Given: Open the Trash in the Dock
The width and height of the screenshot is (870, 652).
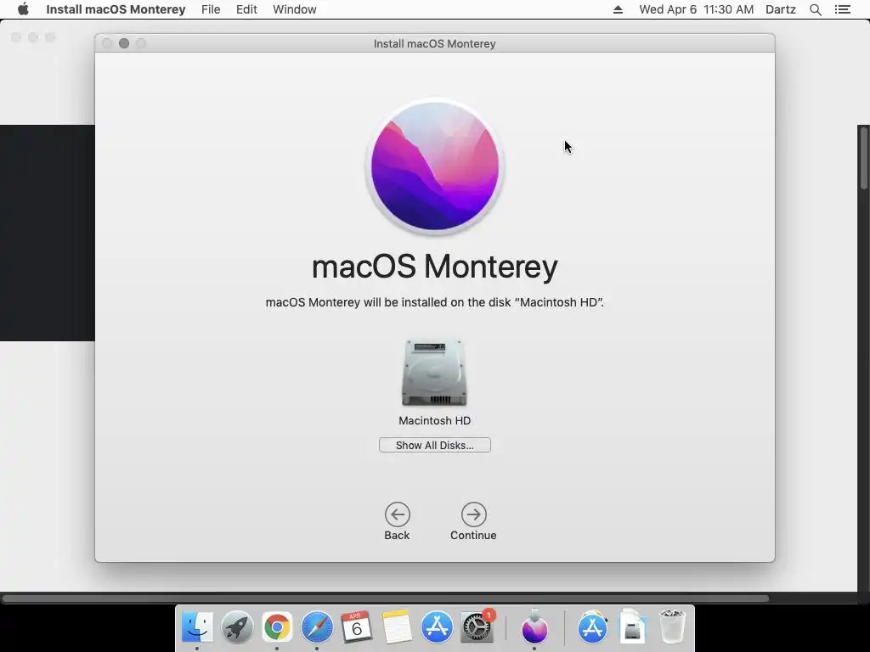Looking at the screenshot, I should click(x=672, y=627).
